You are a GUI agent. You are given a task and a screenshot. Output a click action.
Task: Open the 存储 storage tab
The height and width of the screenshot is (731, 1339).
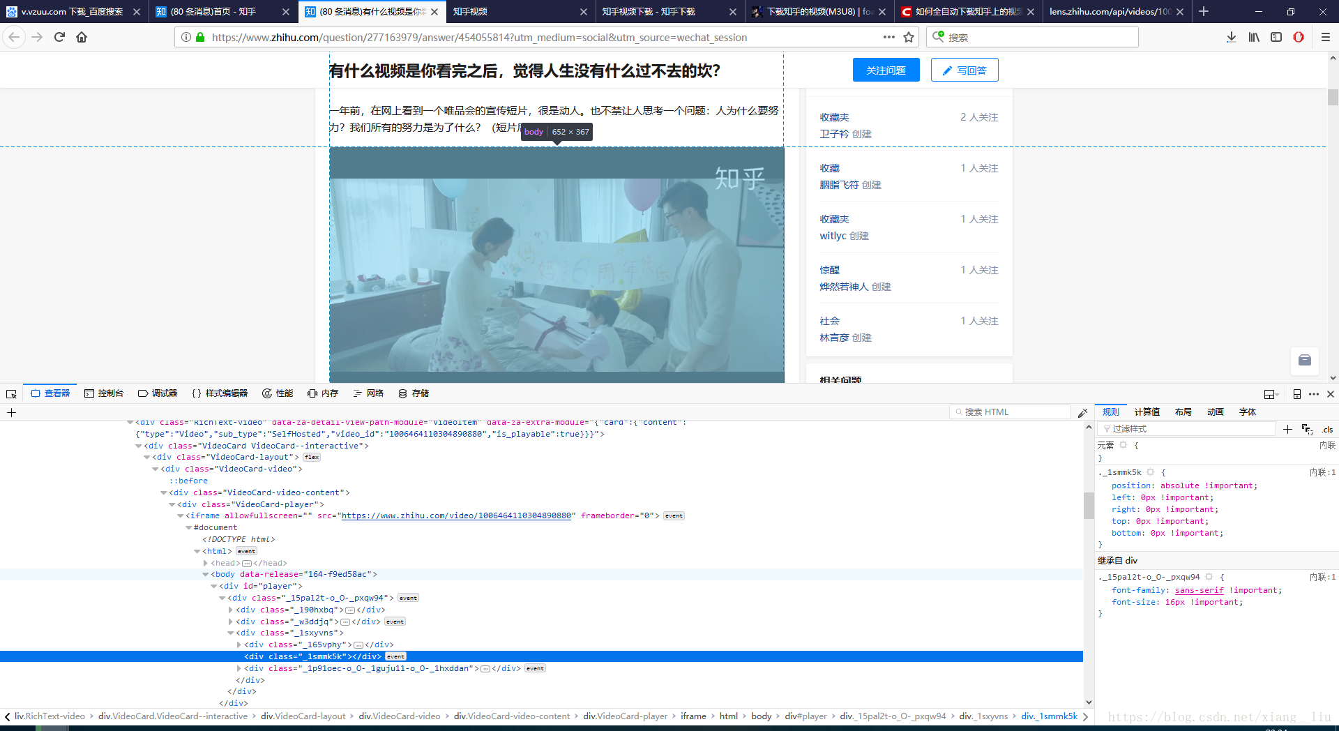414,393
